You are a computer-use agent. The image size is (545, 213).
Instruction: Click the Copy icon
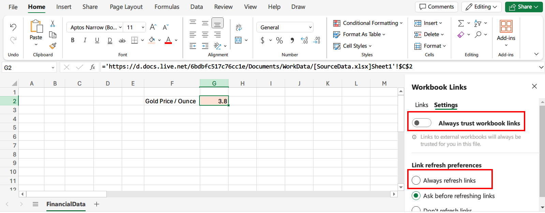tap(53, 35)
